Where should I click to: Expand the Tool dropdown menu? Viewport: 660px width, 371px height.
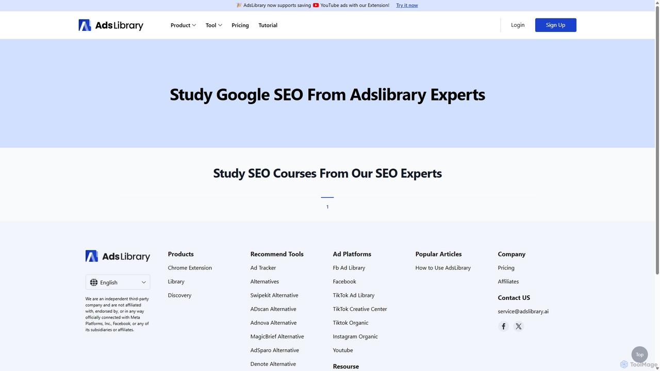click(214, 25)
